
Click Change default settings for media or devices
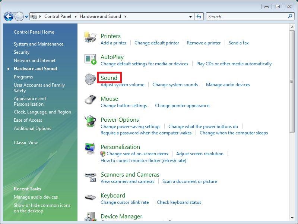click(x=145, y=64)
